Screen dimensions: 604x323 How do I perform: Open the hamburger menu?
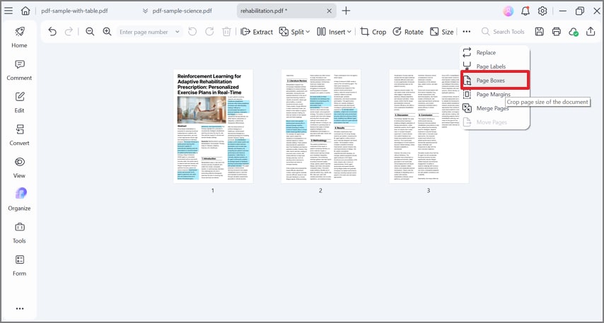[8, 11]
